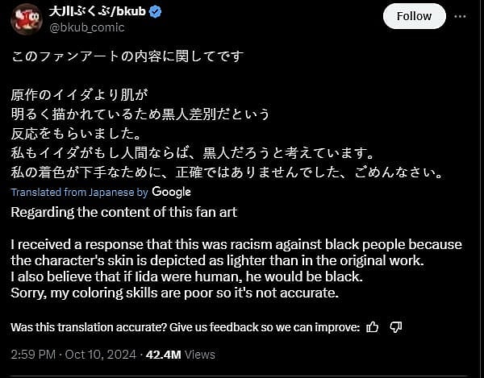Click the Japanese line starting 原作のイイダ
Screen dimensions: 484x378
[94, 94]
